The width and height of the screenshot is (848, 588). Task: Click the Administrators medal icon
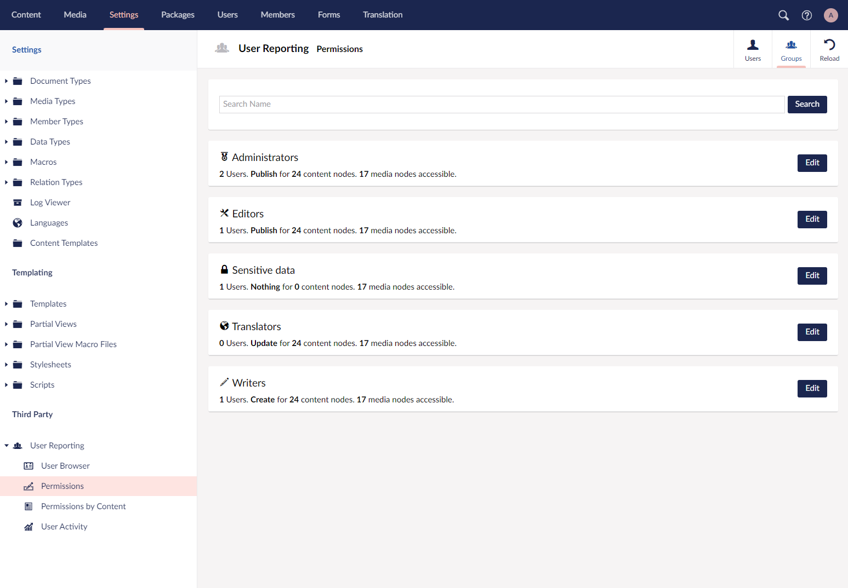coord(224,157)
